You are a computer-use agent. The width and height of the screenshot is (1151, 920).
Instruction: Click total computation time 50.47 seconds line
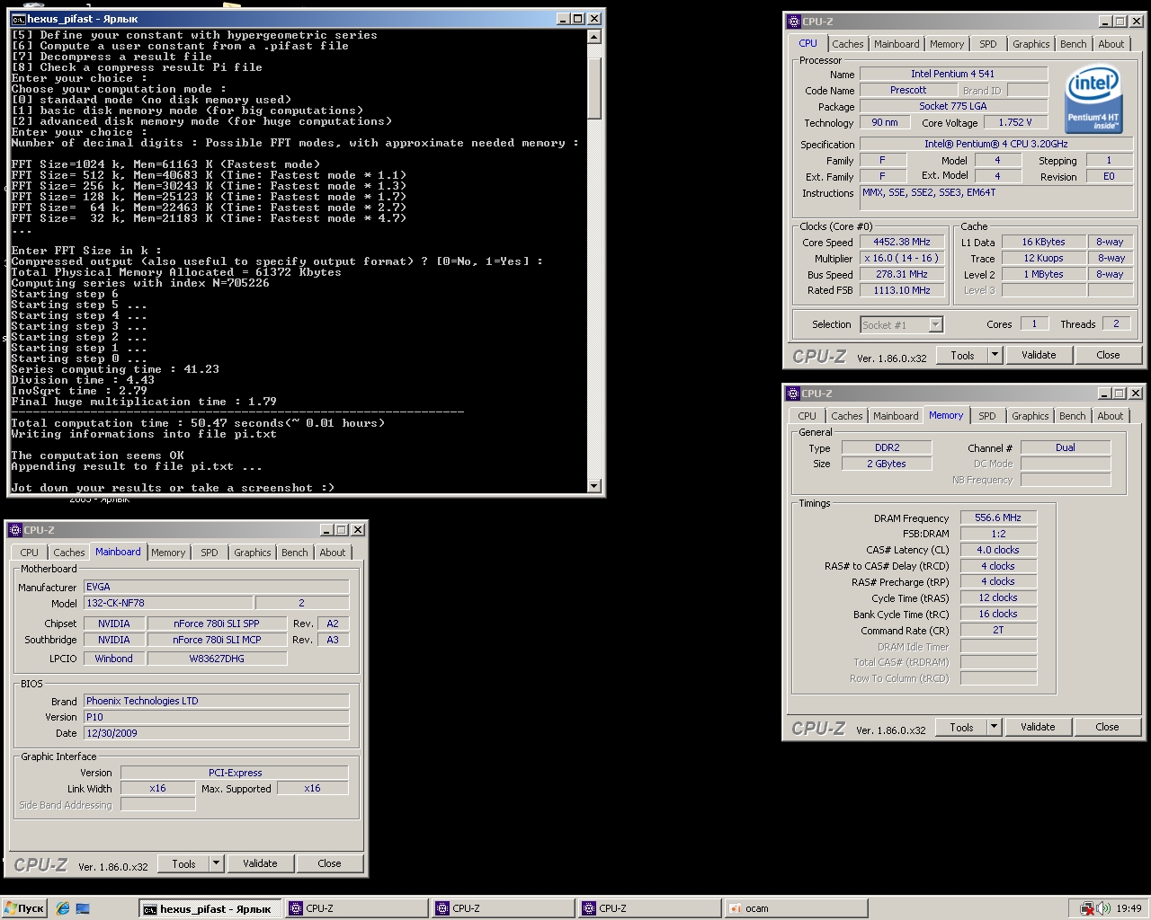(198, 423)
